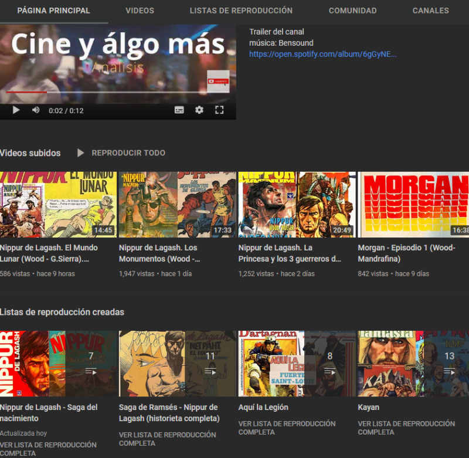Click the '1,252 vistas' text

[256, 273]
